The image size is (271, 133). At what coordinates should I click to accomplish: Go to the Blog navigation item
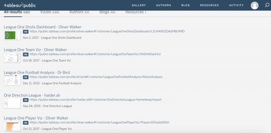coord(185,5)
